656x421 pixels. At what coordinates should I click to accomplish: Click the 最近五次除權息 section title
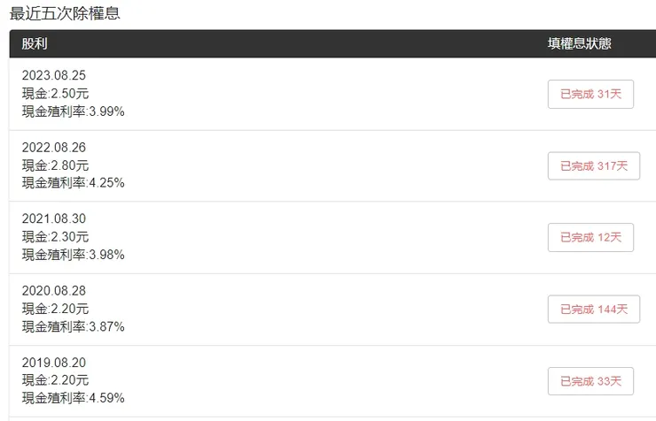pyautogui.click(x=65, y=13)
